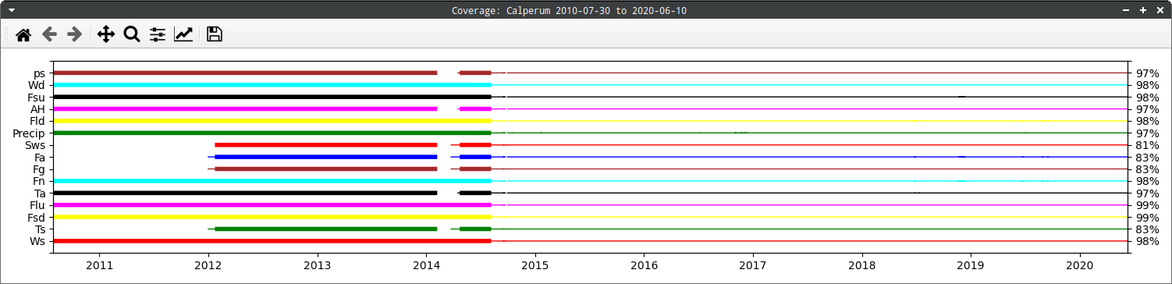Go forward to next view arrow
1172x284 pixels.
(x=74, y=34)
